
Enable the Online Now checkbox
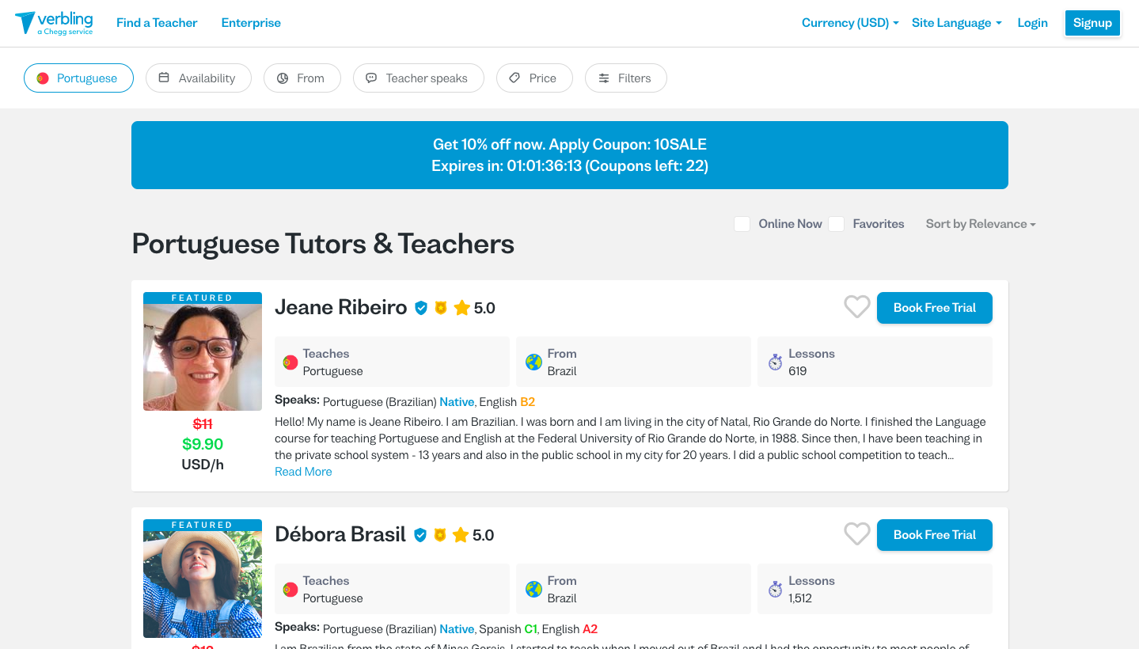[742, 224]
